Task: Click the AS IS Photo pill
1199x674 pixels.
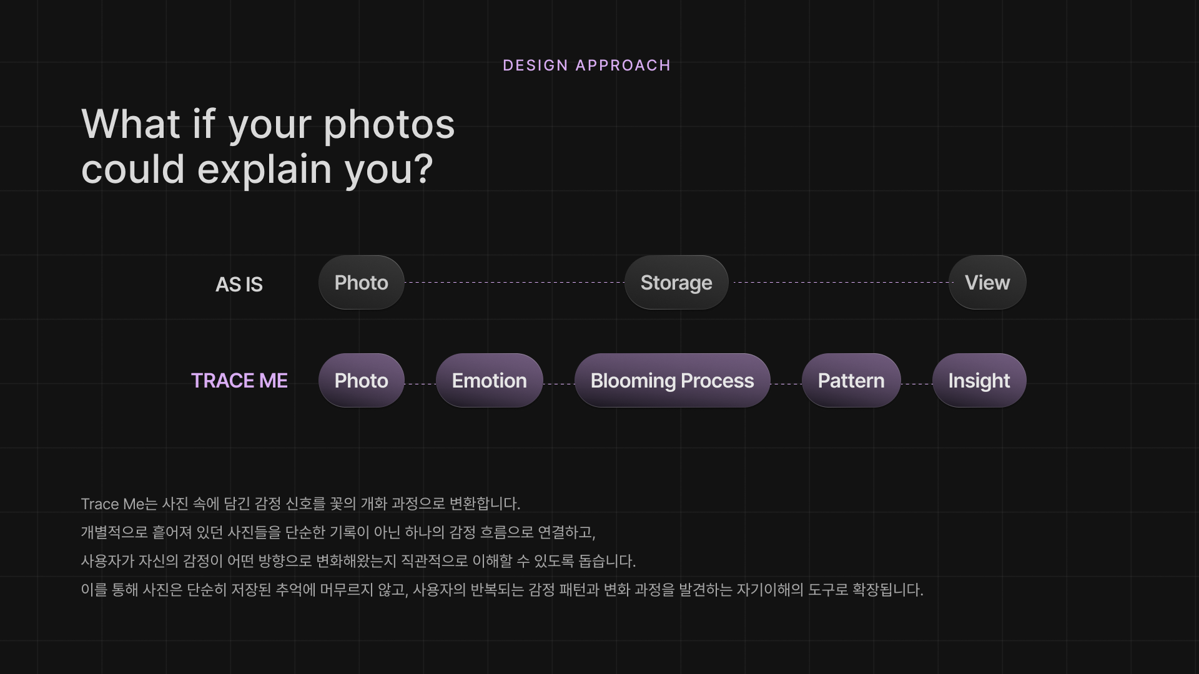Action: [x=362, y=283]
